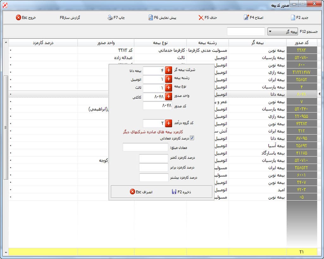This screenshot has width=324, height=259.
Task: Toggle the درصد کارمزد معادلی checkbox
Action: coord(192,138)
